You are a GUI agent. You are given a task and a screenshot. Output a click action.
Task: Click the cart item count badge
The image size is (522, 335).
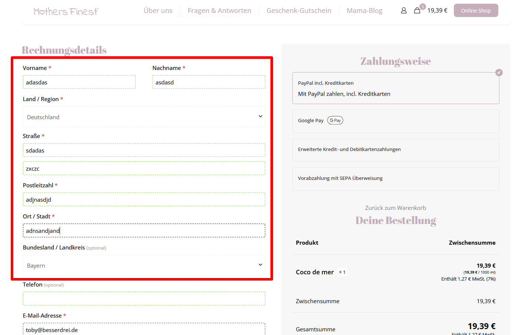(x=422, y=7)
